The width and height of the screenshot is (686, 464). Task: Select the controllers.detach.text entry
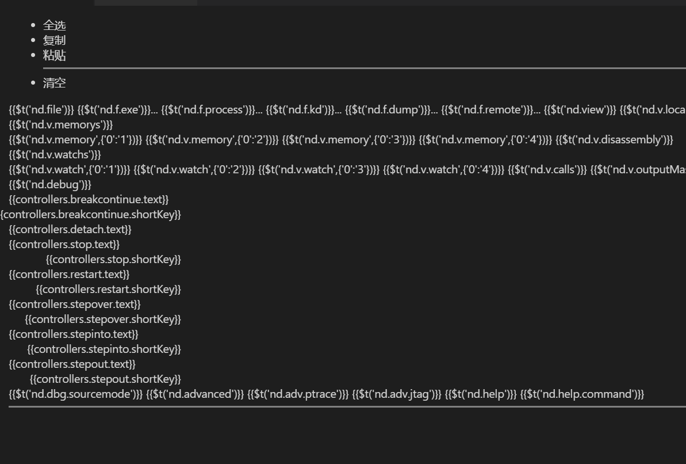70,229
